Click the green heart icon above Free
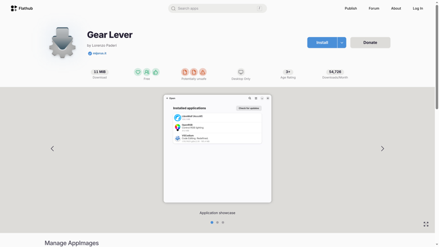The image size is (439, 247). pos(138,72)
